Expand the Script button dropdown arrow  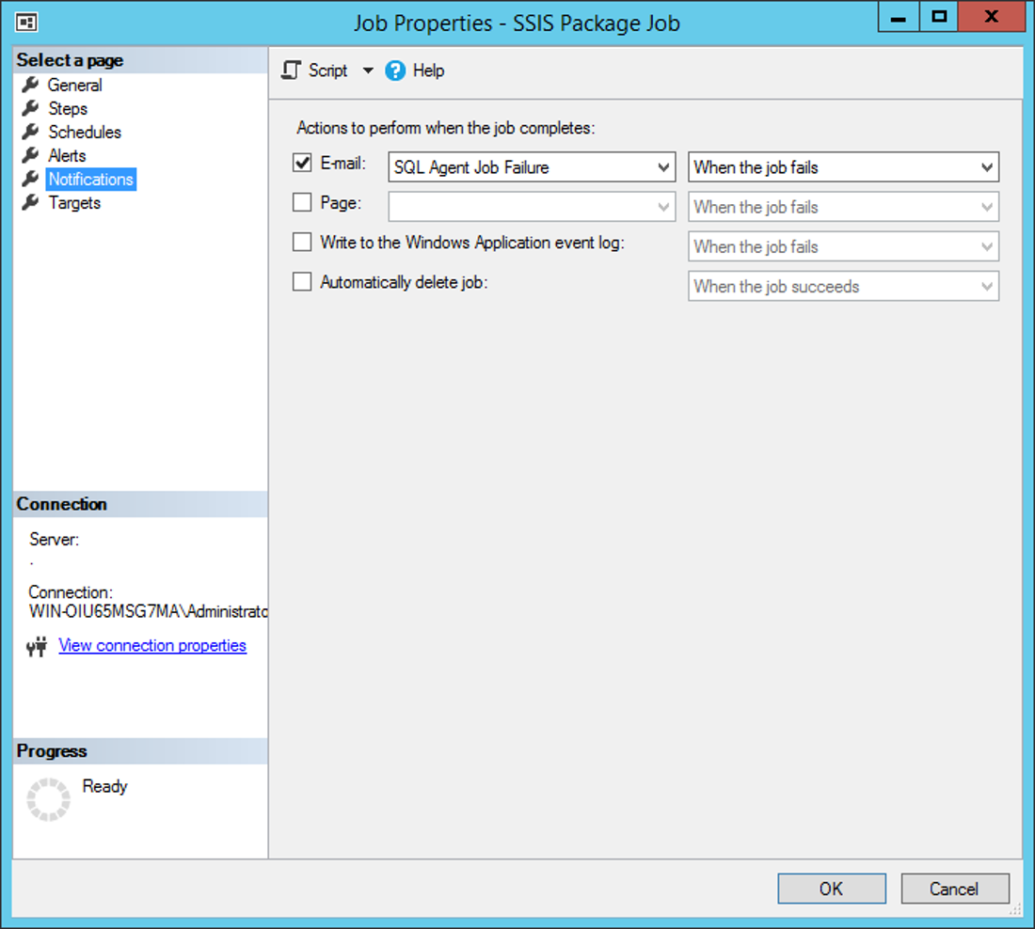(x=367, y=70)
